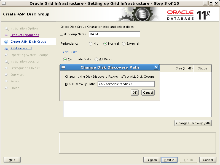The image size is (220, 165).
Task: Click the Size (in MB) column header
Action: (x=184, y=68)
